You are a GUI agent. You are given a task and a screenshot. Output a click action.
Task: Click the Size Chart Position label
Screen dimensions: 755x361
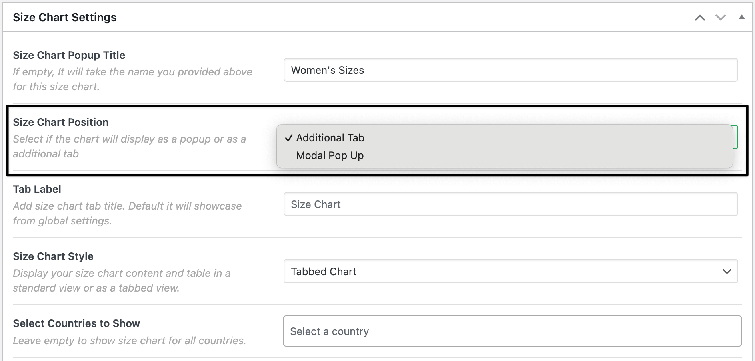coord(61,122)
